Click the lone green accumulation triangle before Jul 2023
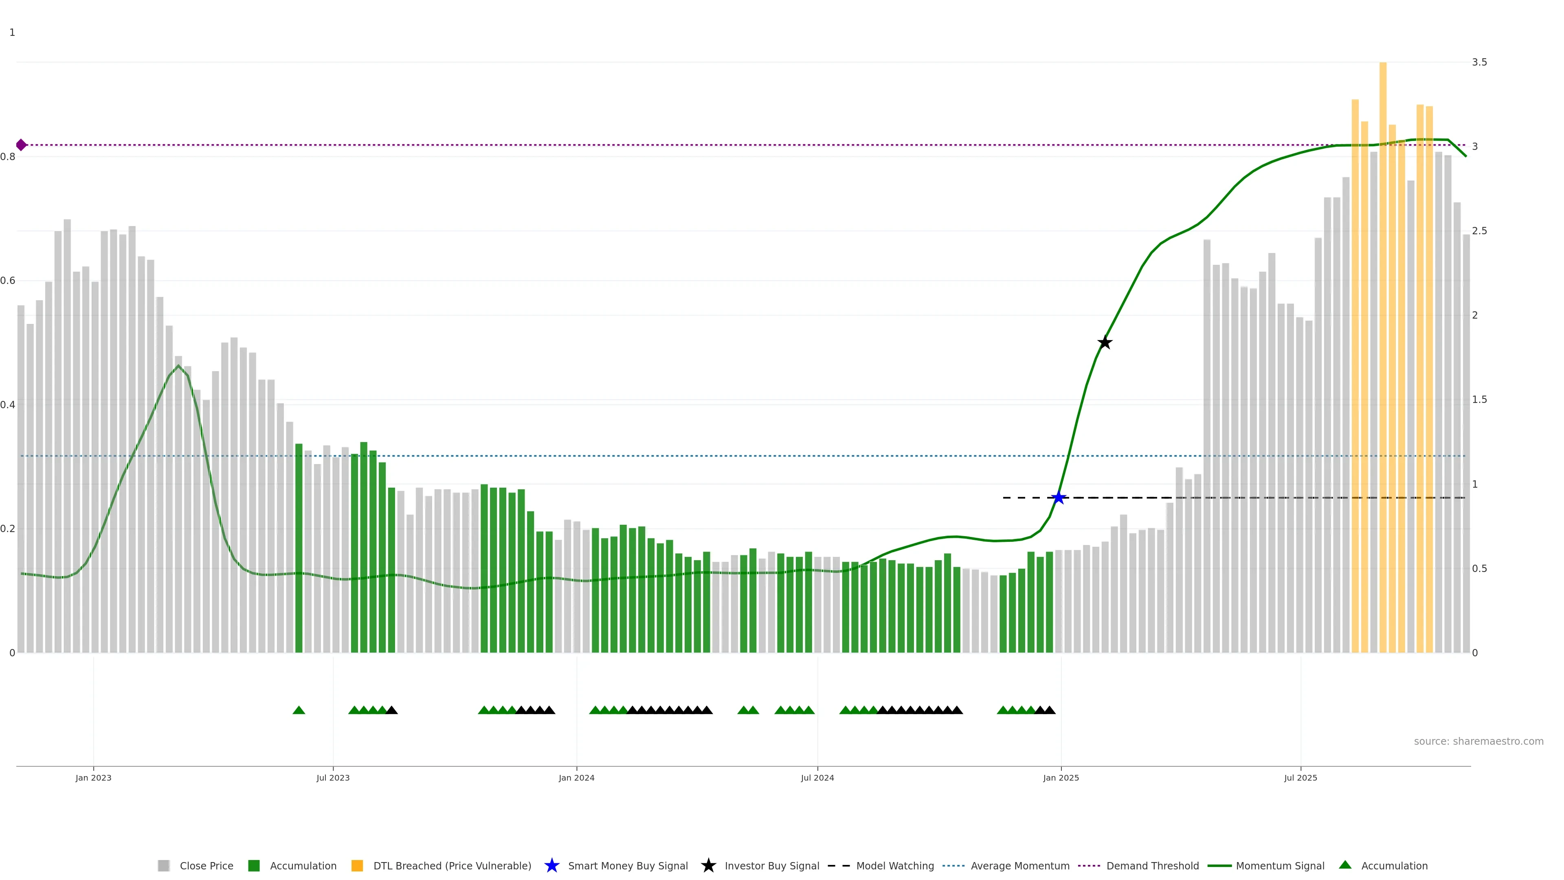Image resolution: width=1564 pixels, height=880 pixels. coord(299,710)
